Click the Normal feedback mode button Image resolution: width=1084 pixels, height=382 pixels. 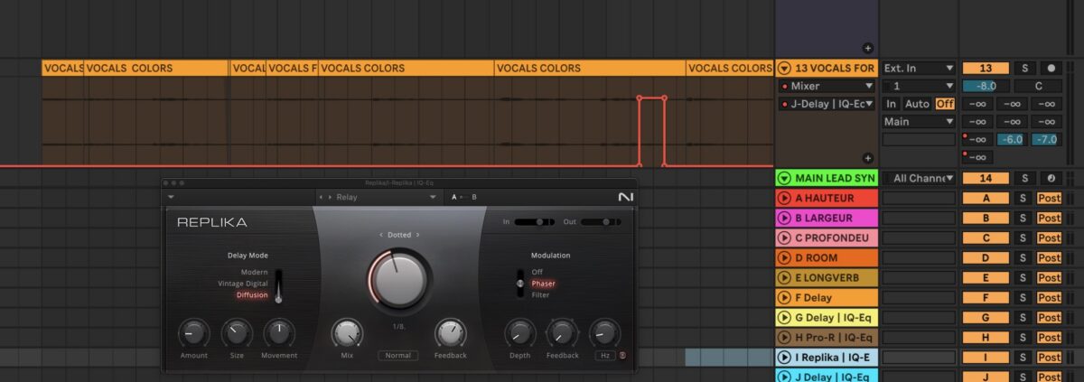click(397, 355)
